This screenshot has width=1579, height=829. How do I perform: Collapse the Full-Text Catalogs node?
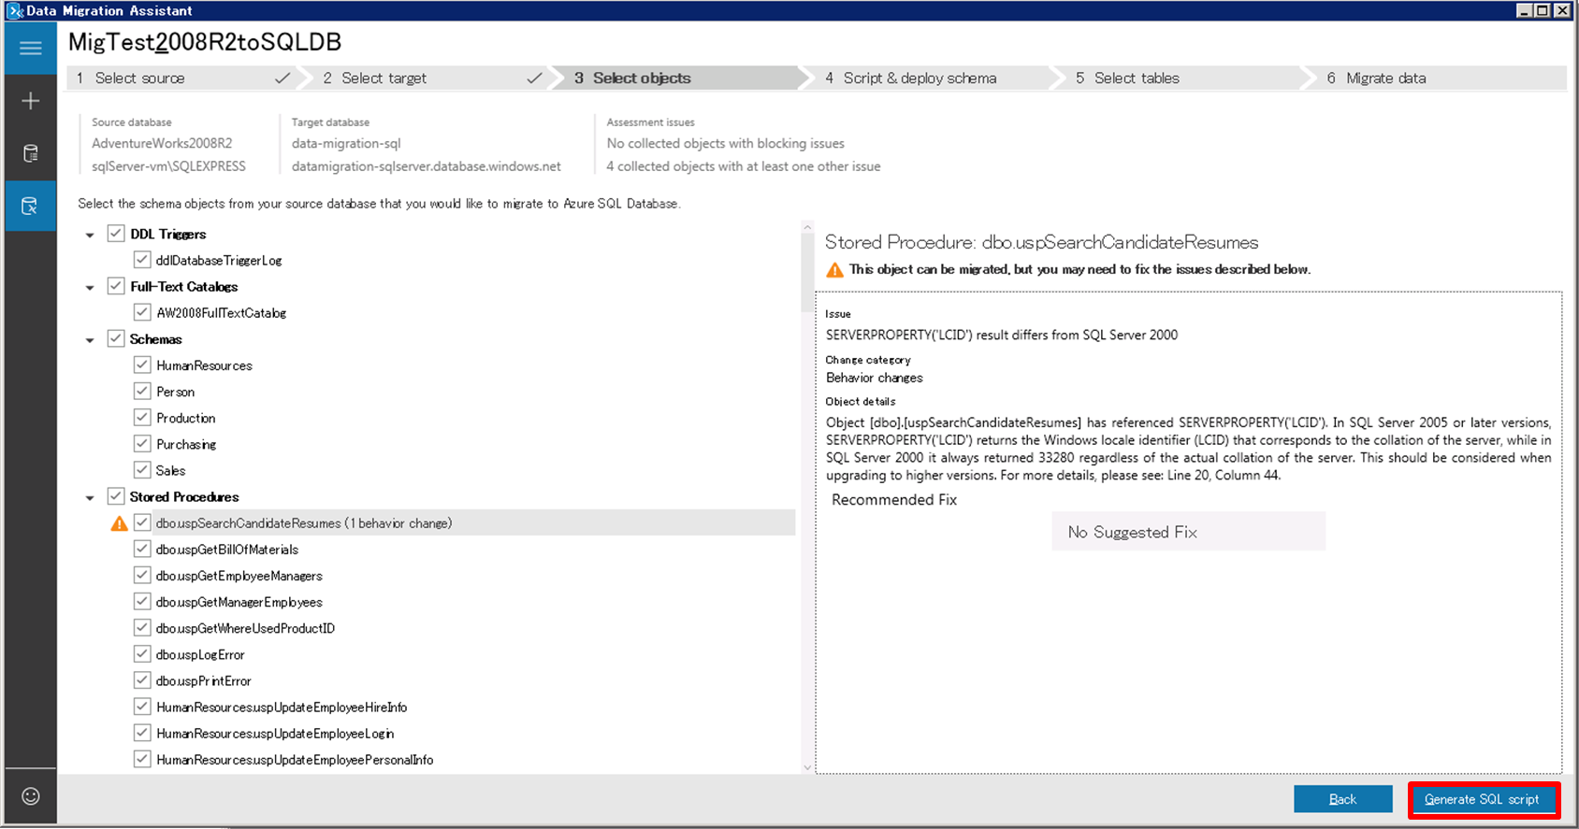[90, 287]
